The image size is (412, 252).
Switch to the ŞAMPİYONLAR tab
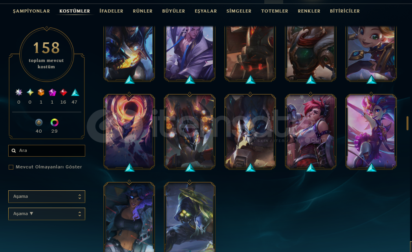tap(31, 11)
